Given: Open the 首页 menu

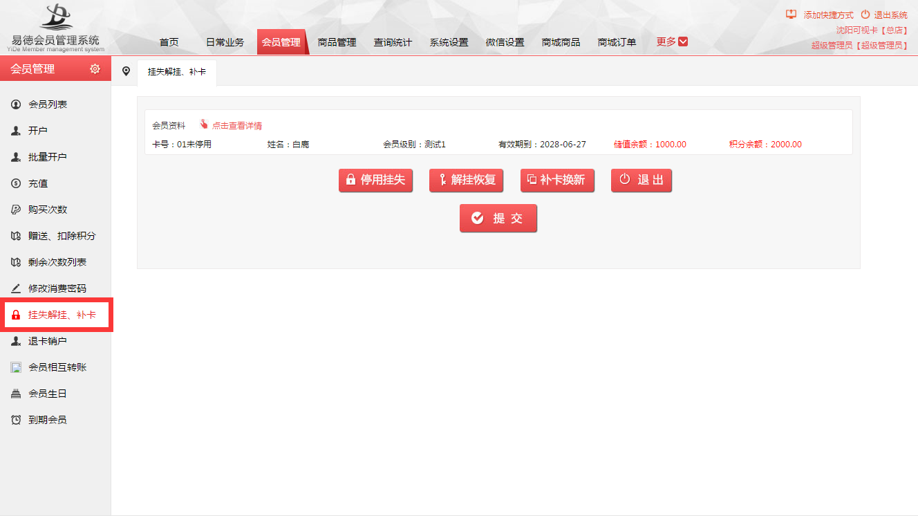Looking at the screenshot, I should (169, 42).
